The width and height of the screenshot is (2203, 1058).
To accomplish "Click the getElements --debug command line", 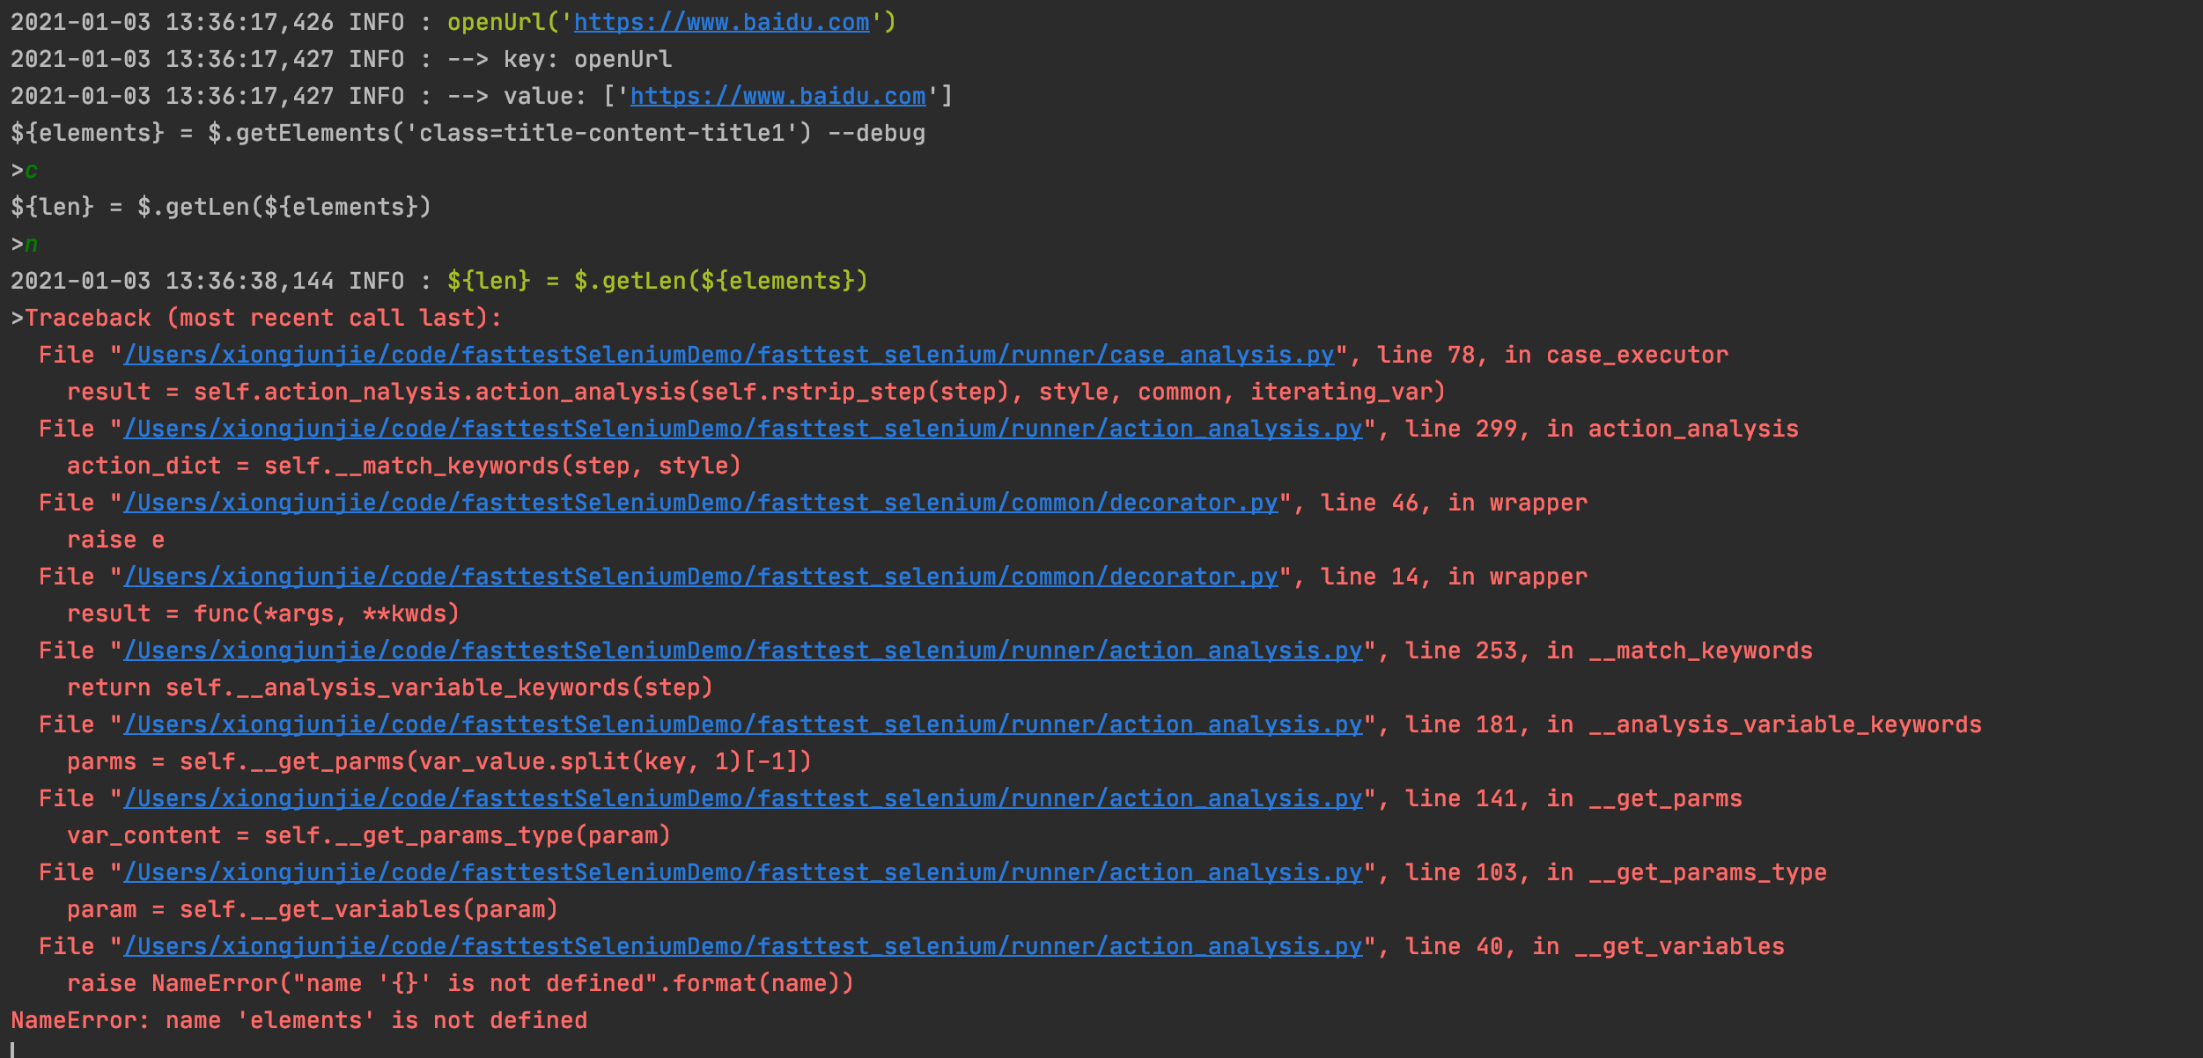I will (x=468, y=133).
